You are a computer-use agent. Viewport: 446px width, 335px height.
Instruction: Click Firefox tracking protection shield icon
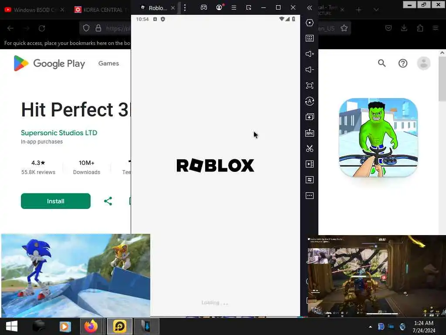86,28
